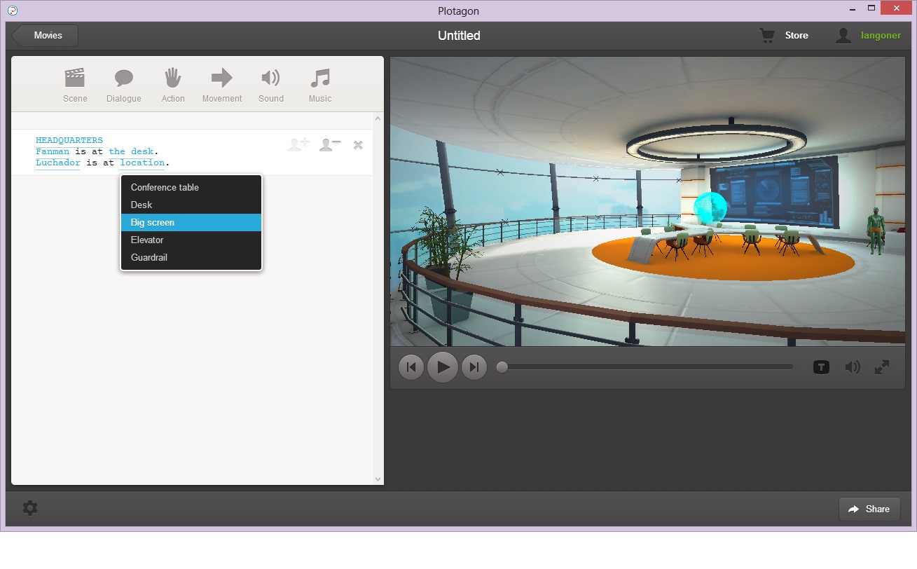Viewport: 917px width, 569px height.
Task: Change the HEADQUARTERS scene name
Action: 69,140
